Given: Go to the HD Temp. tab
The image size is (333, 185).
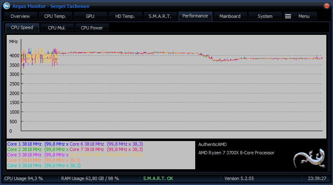Looking at the screenshot, I should [x=125, y=16].
